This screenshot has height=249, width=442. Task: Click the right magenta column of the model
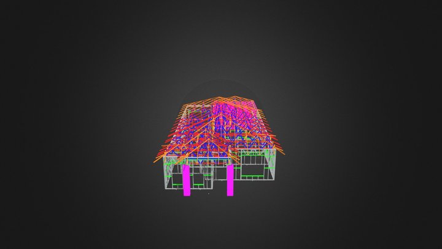(230, 180)
